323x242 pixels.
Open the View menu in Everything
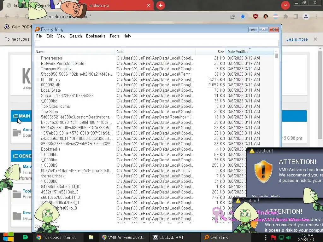point(61,36)
